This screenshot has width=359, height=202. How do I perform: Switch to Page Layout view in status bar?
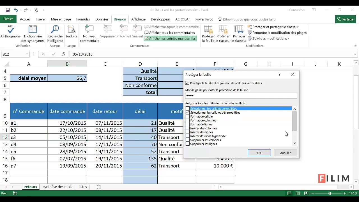[298, 193]
